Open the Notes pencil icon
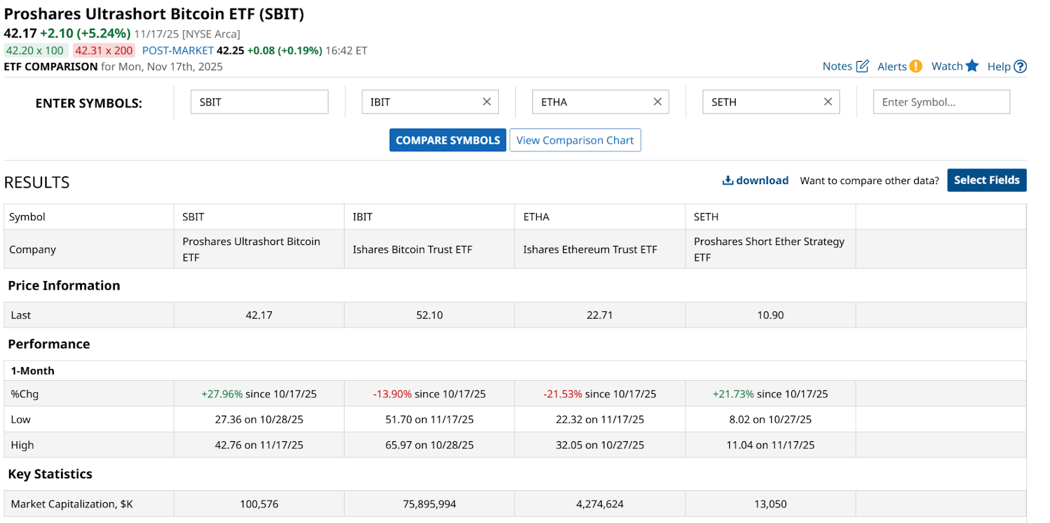Image resolution: width=1050 pixels, height=523 pixels. coord(862,66)
